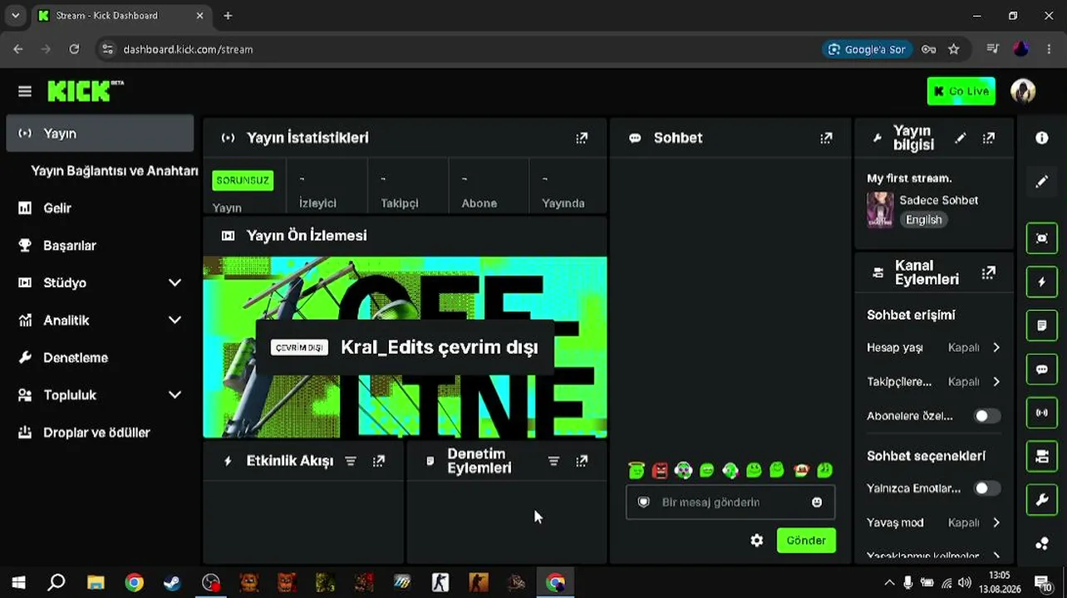Toggle the Yalnızca Emotlar switch

coord(987,488)
